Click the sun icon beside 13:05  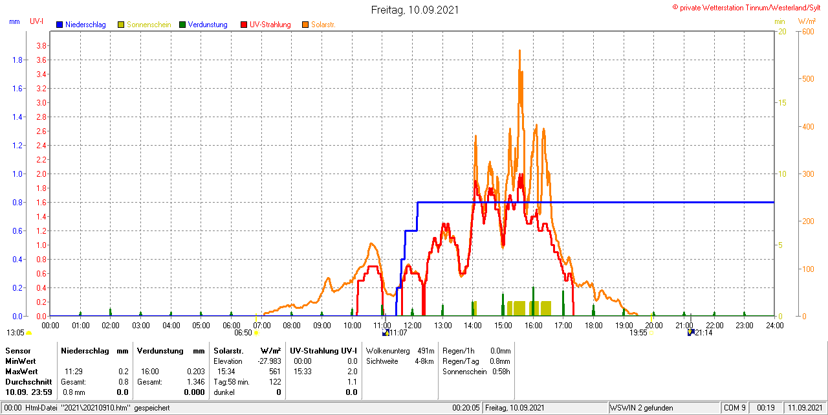(x=28, y=333)
